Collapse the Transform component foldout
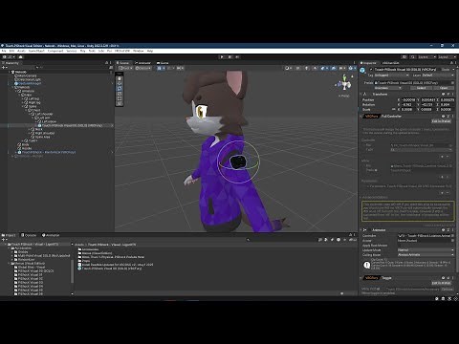This screenshot has height=344, width=459. (x=361, y=95)
